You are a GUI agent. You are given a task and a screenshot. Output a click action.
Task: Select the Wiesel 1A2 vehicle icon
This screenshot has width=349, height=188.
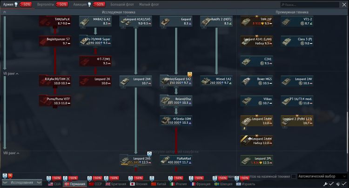216,81
